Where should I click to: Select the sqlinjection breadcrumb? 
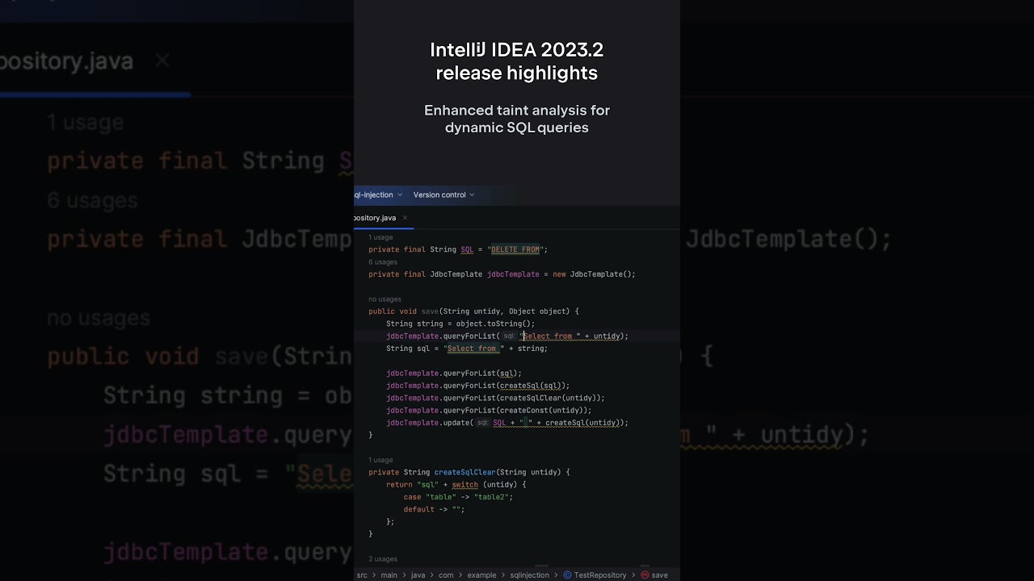point(529,575)
